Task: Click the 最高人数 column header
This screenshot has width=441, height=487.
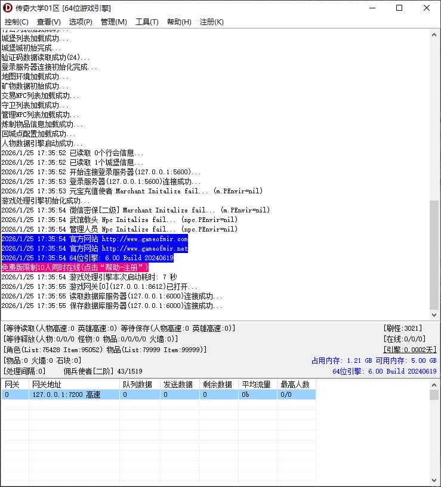Action: click(297, 384)
